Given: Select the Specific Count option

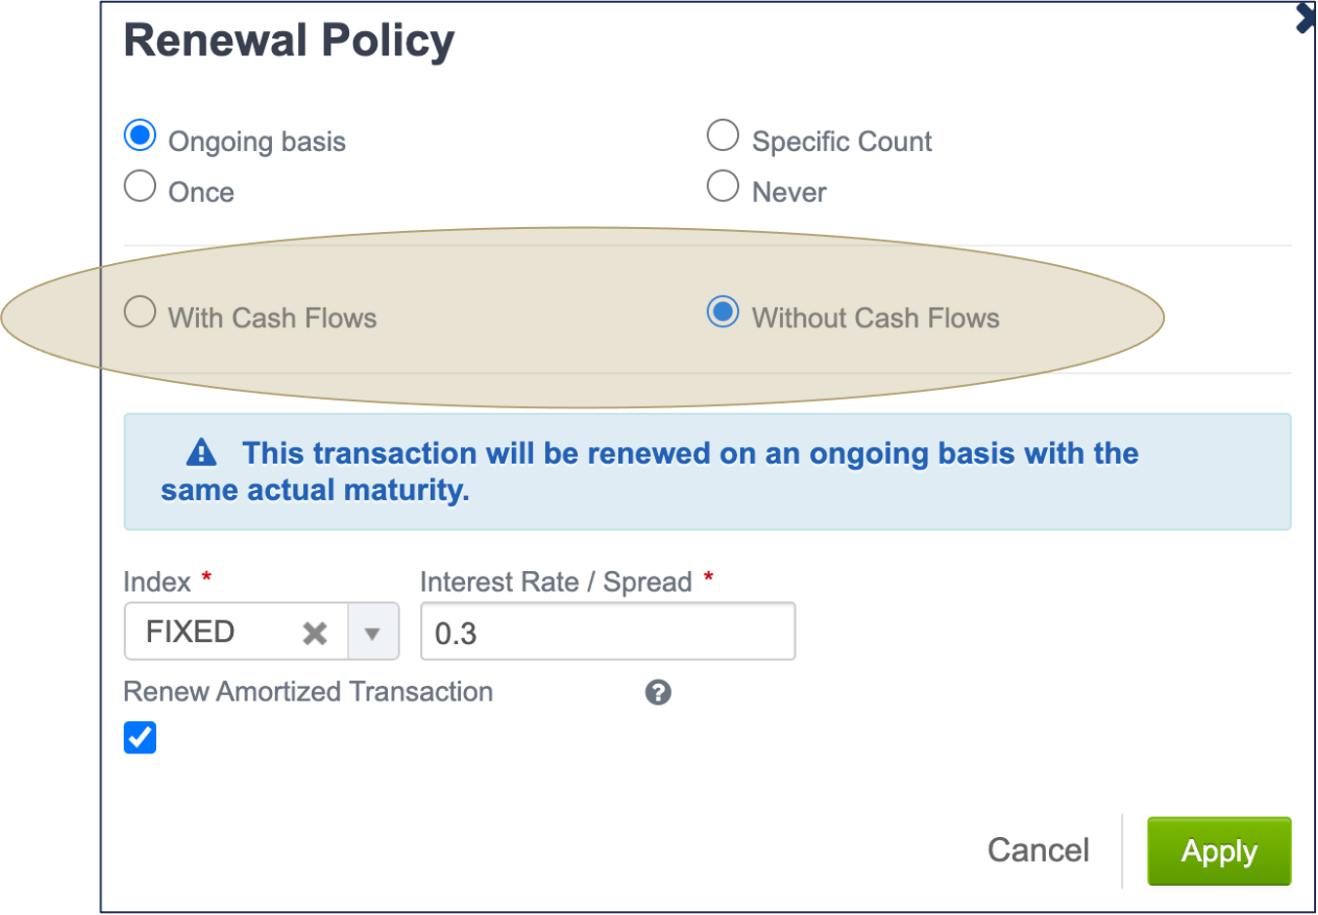Looking at the screenshot, I should click(722, 134).
